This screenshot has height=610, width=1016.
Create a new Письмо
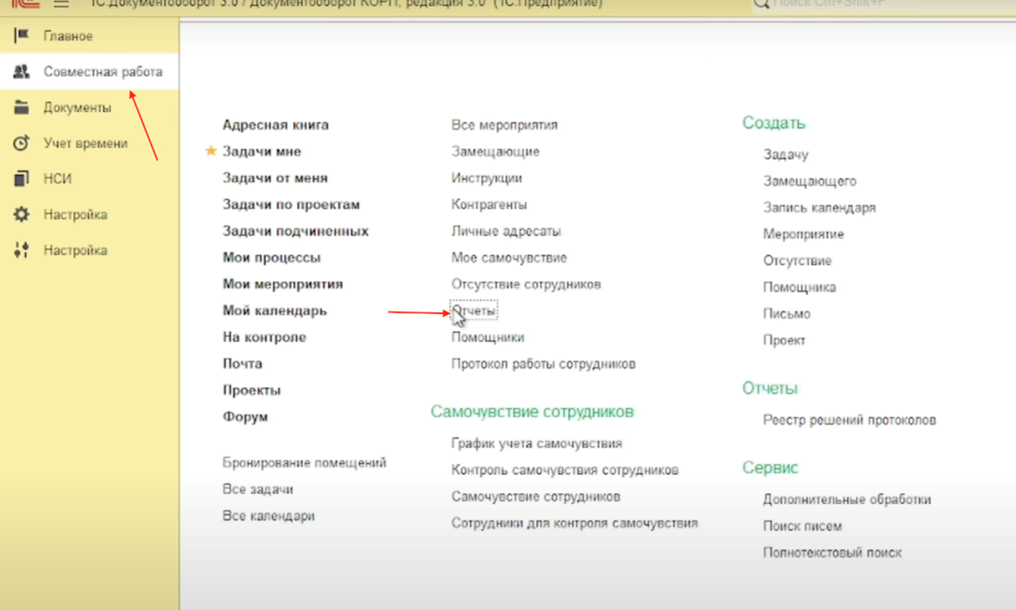tap(787, 314)
